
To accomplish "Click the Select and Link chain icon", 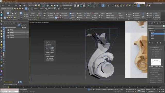I will 59,9.
